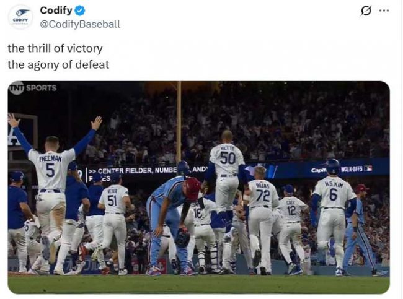Open the three-dot more options menu
403x299 pixels.
384,11
